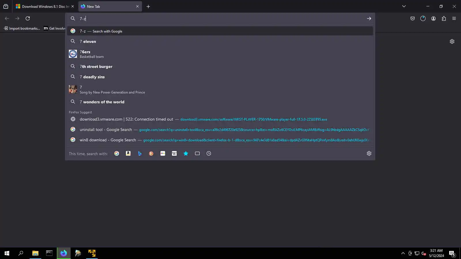
Task: Select the '7 deadly sins' suggestion
Action: (220, 77)
